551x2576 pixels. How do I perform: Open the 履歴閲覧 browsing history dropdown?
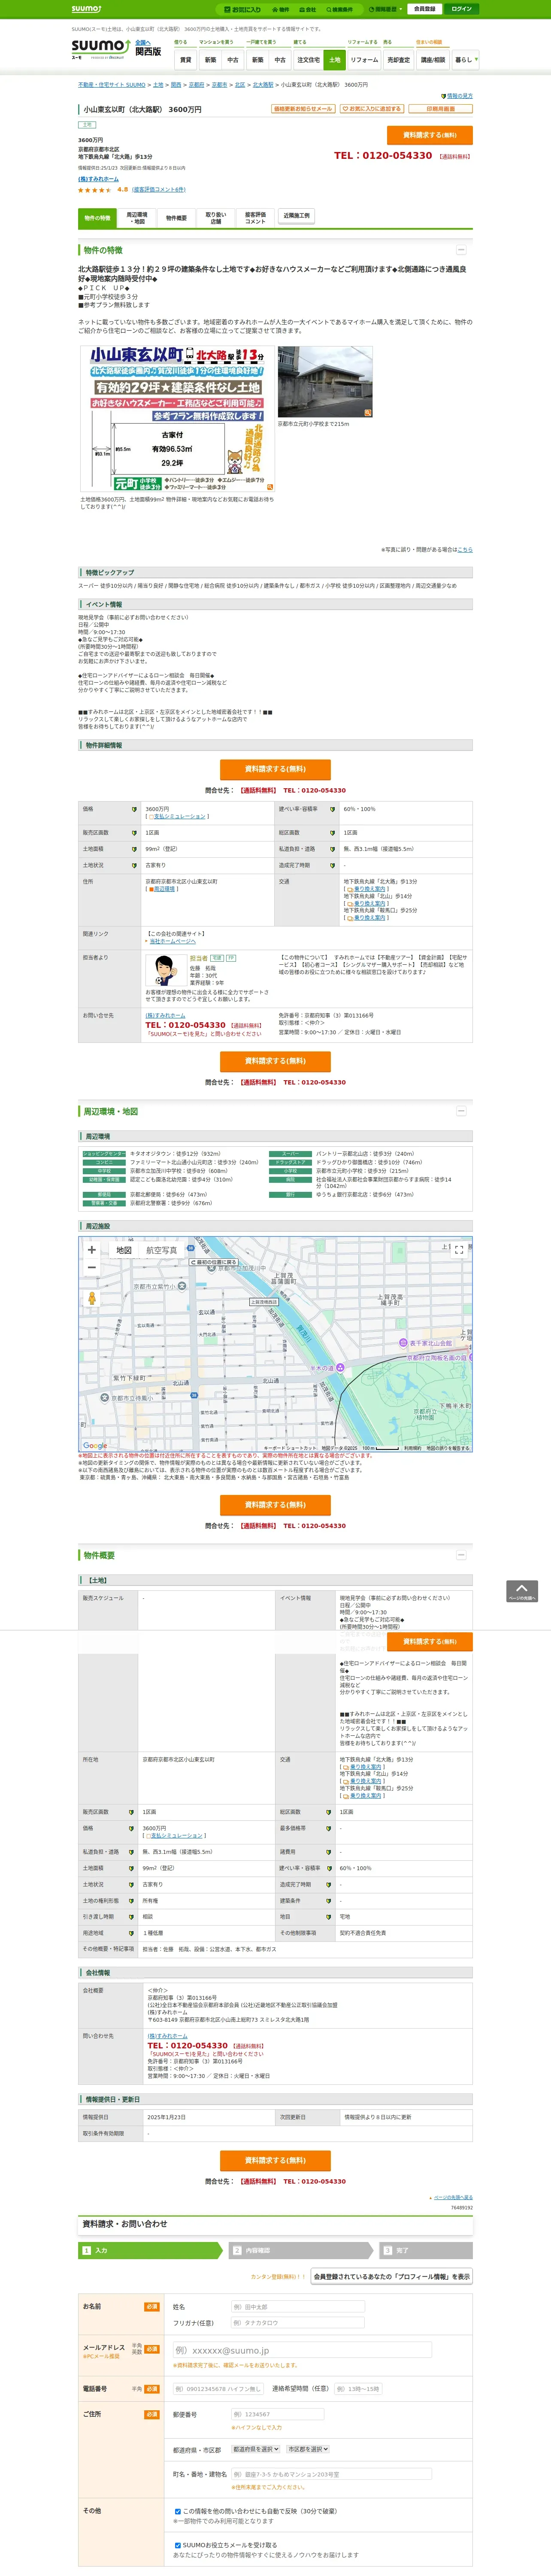pos(385,9)
